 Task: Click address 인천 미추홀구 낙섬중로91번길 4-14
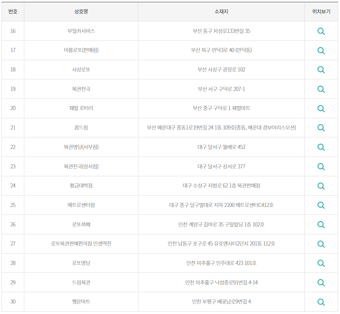pyautogui.click(x=221, y=282)
